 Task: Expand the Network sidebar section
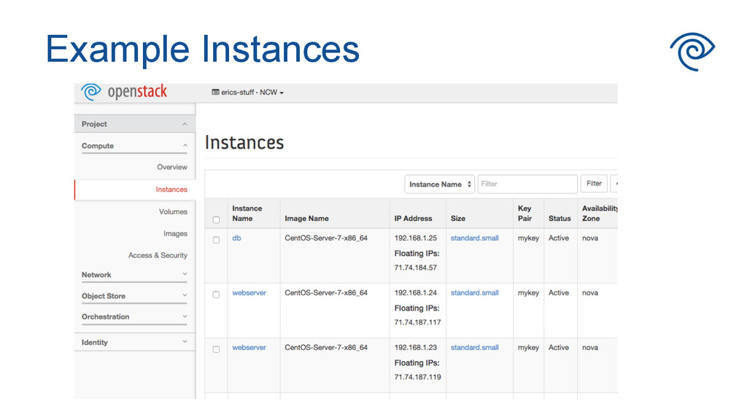coord(134,275)
